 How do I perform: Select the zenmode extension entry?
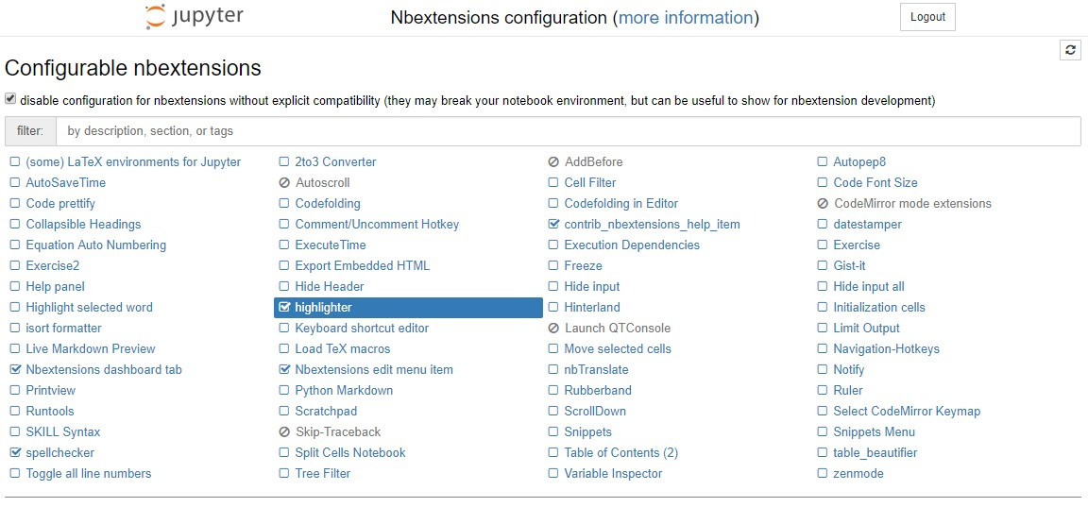point(858,474)
